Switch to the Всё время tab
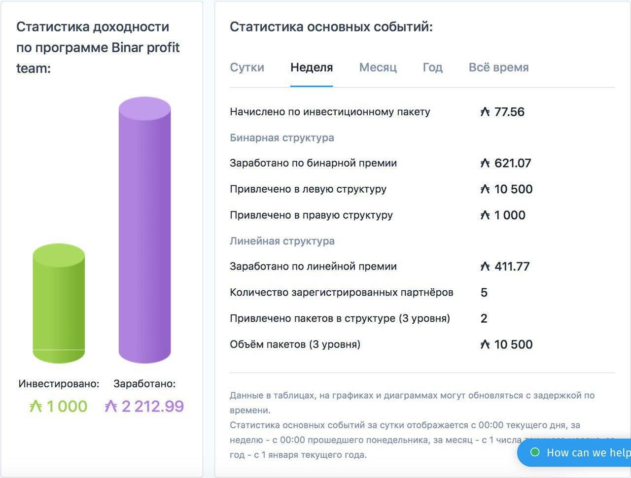The image size is (631, 478). (x=498, y=68)
